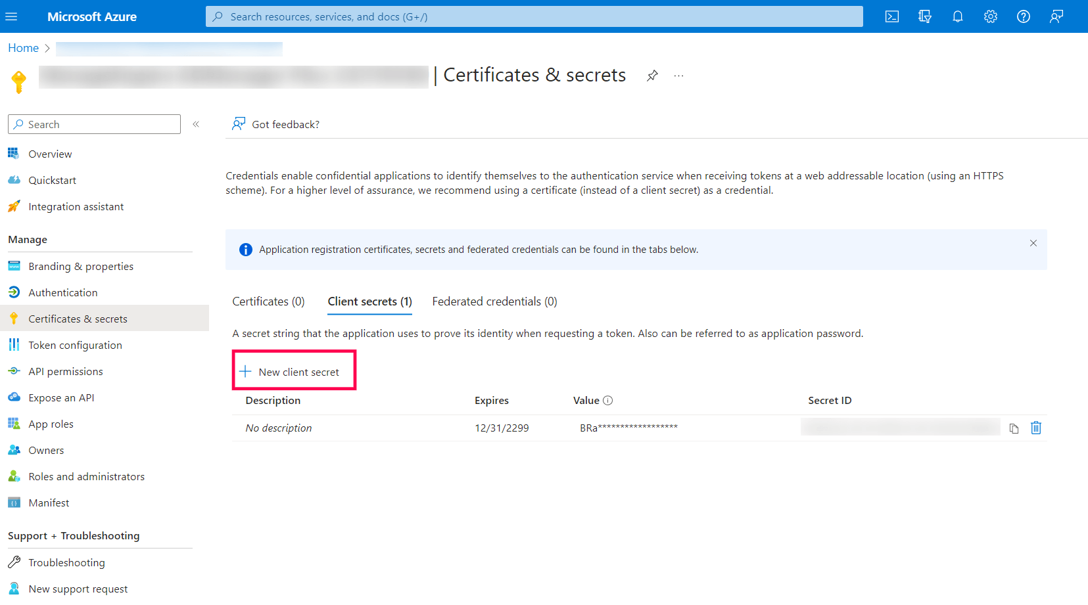
Task: Open the notifications bell
Action: [x=958, y=16]
